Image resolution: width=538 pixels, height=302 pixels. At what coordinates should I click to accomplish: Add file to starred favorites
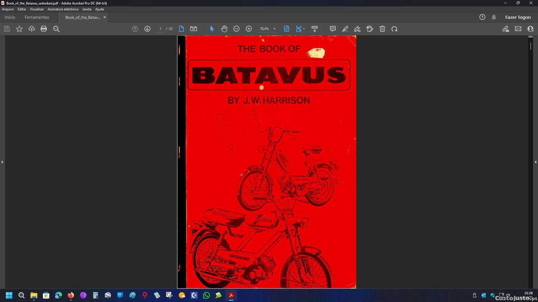point(19,29)
